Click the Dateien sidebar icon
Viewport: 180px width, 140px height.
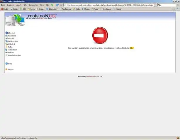click(6, 52)
